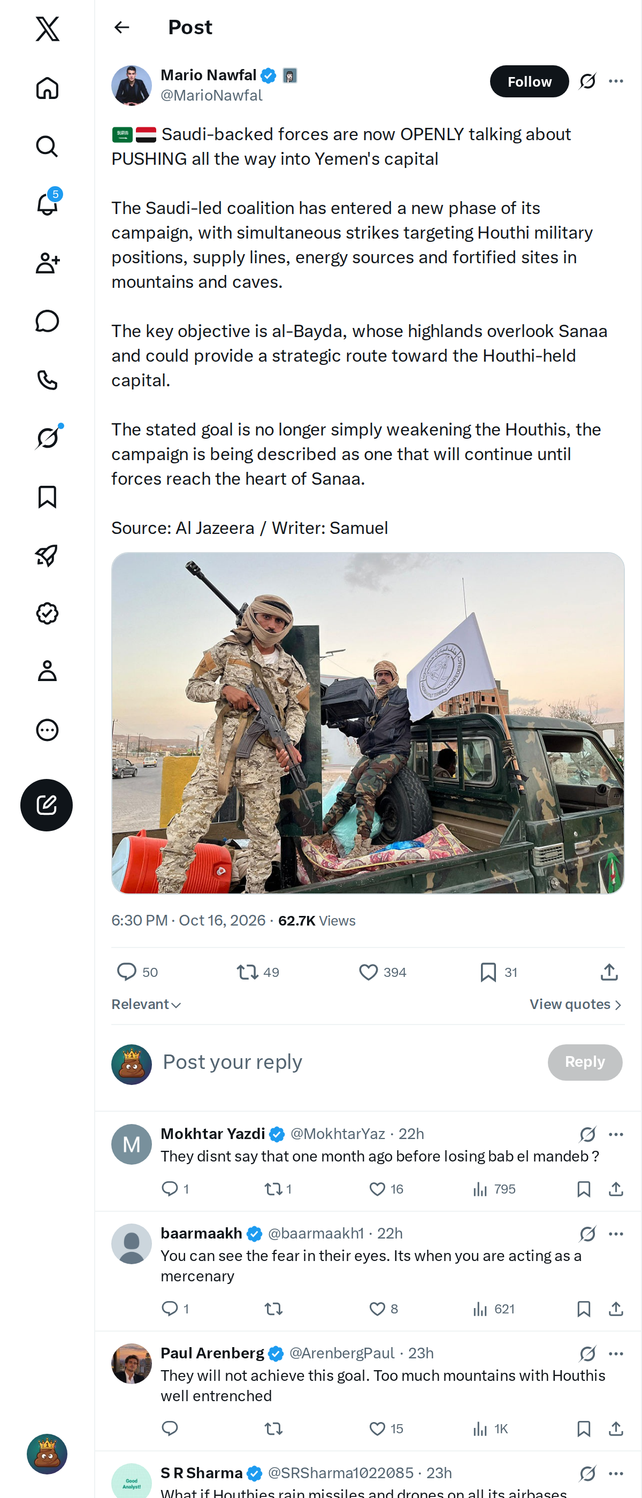Open more options on Mario Nawfal's post

pos(616,81)
